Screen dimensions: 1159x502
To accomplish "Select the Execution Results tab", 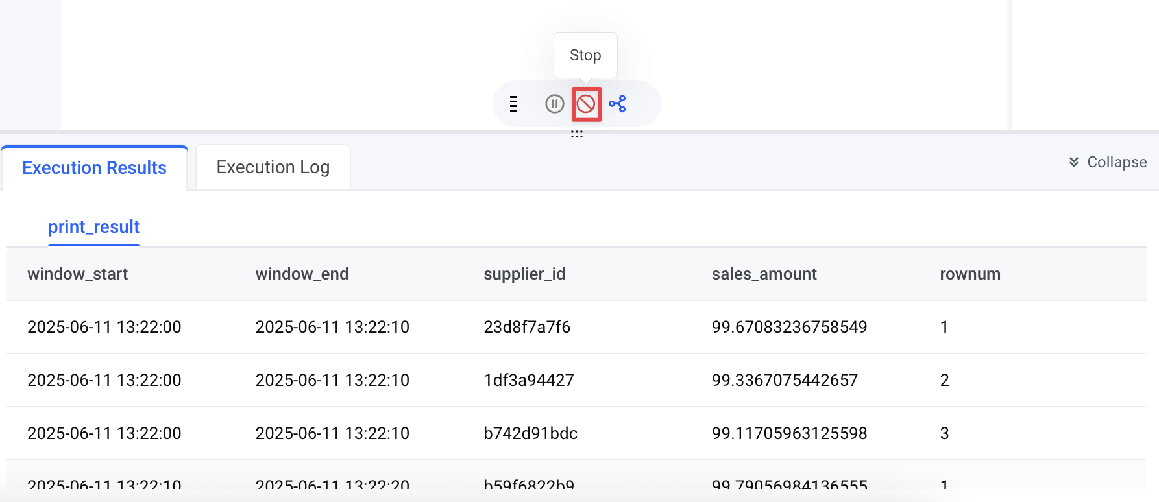I will [x=94, y=168].
